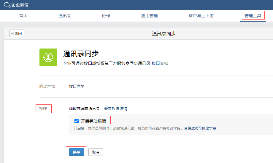The width and height of the screenshot is (273, 163).
Task: Open 客户与上下游 tab
Action: pyautogui.click(x=201, y=16)
